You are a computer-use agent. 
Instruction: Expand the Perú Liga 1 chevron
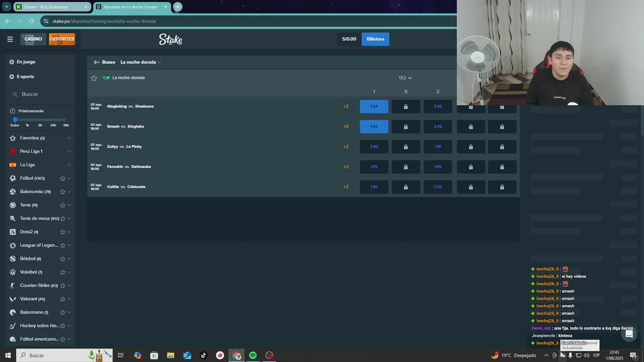point(69,151)
